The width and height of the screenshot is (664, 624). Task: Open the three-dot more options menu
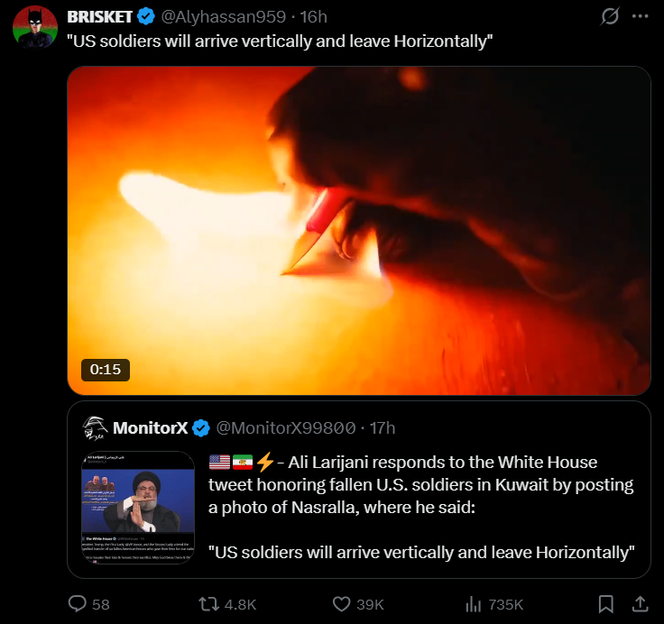[640, 16]
